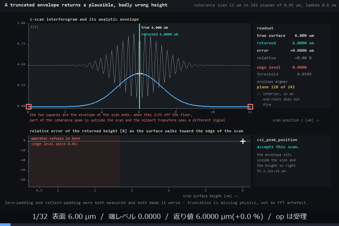Click the "-40" tick on the error axis

tap(22, 160)
